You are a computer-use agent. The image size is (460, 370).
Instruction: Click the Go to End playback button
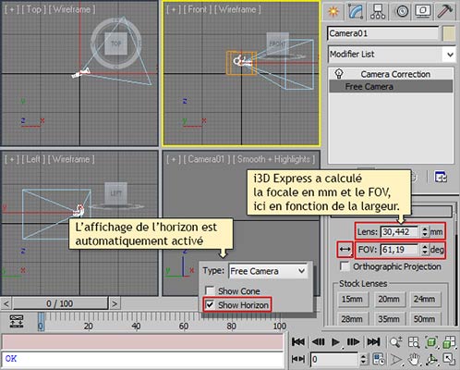pos(373,341)
